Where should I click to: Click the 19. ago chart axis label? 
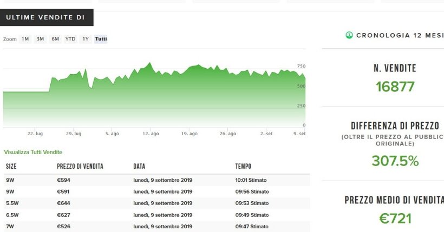(189, 134)
